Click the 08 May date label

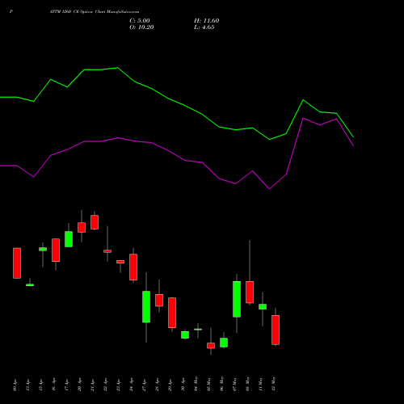point(247,384)
